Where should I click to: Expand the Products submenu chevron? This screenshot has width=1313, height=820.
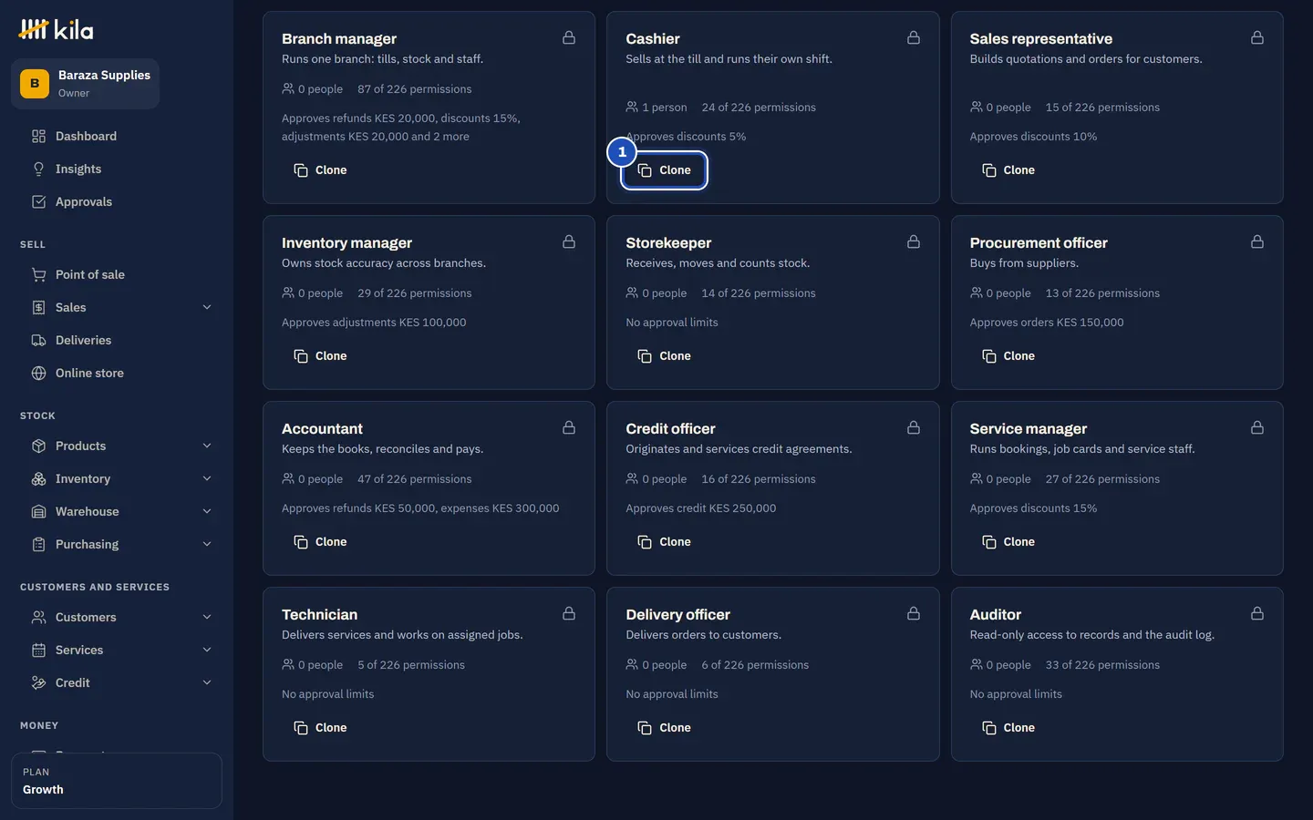tap(207, 446)
